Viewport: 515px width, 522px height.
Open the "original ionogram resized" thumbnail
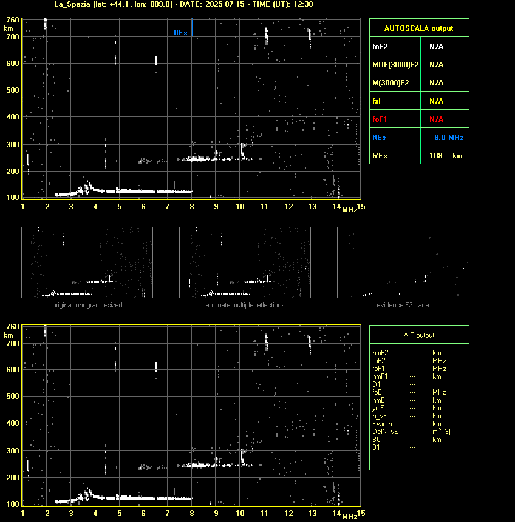pos(87,263)
